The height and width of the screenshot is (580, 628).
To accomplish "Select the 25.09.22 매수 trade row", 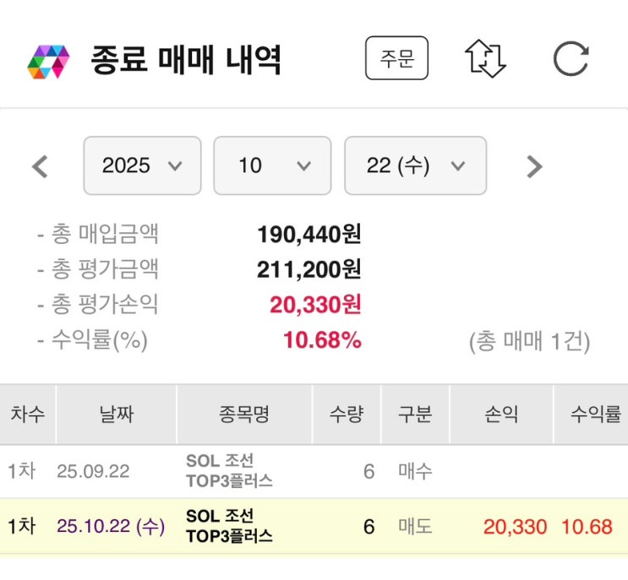I will point(314,471).
